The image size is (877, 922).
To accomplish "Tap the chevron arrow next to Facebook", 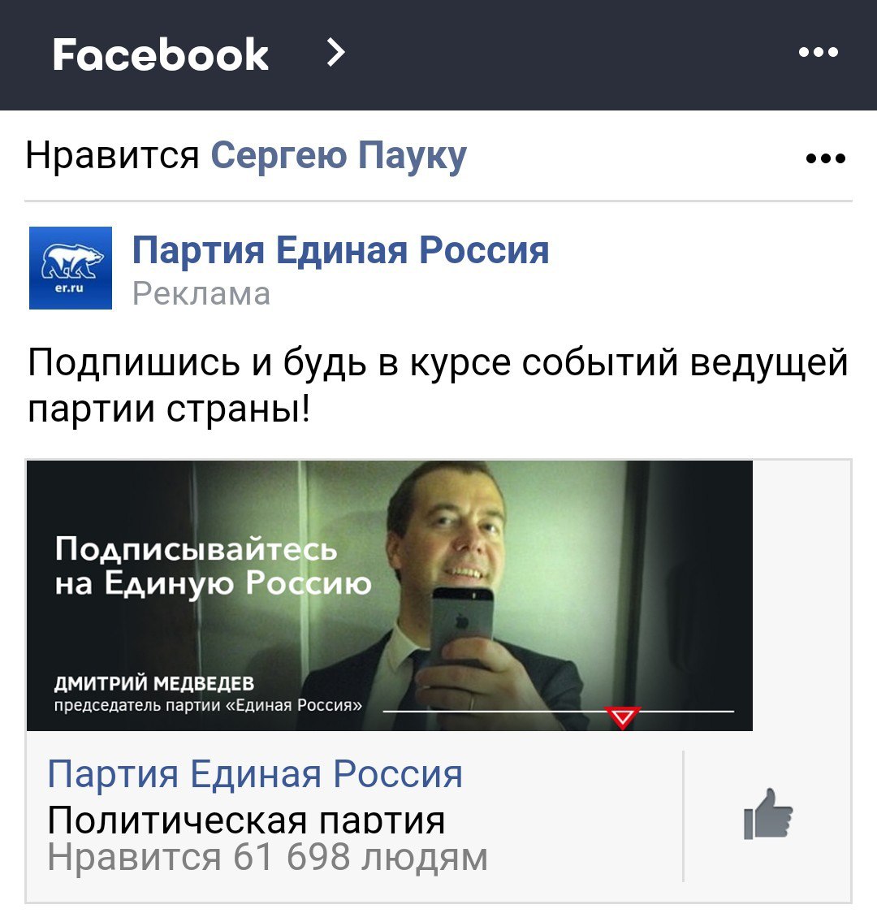I will coord(335,53).
